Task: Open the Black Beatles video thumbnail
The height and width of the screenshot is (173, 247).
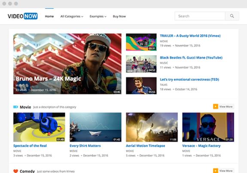Action: point(141,64)
